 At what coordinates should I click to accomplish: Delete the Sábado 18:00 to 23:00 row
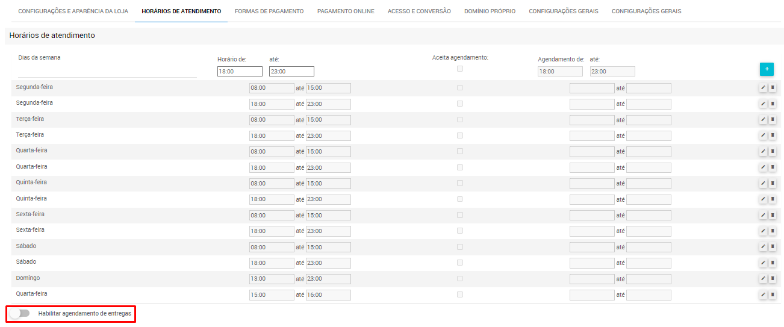point(773,263)
